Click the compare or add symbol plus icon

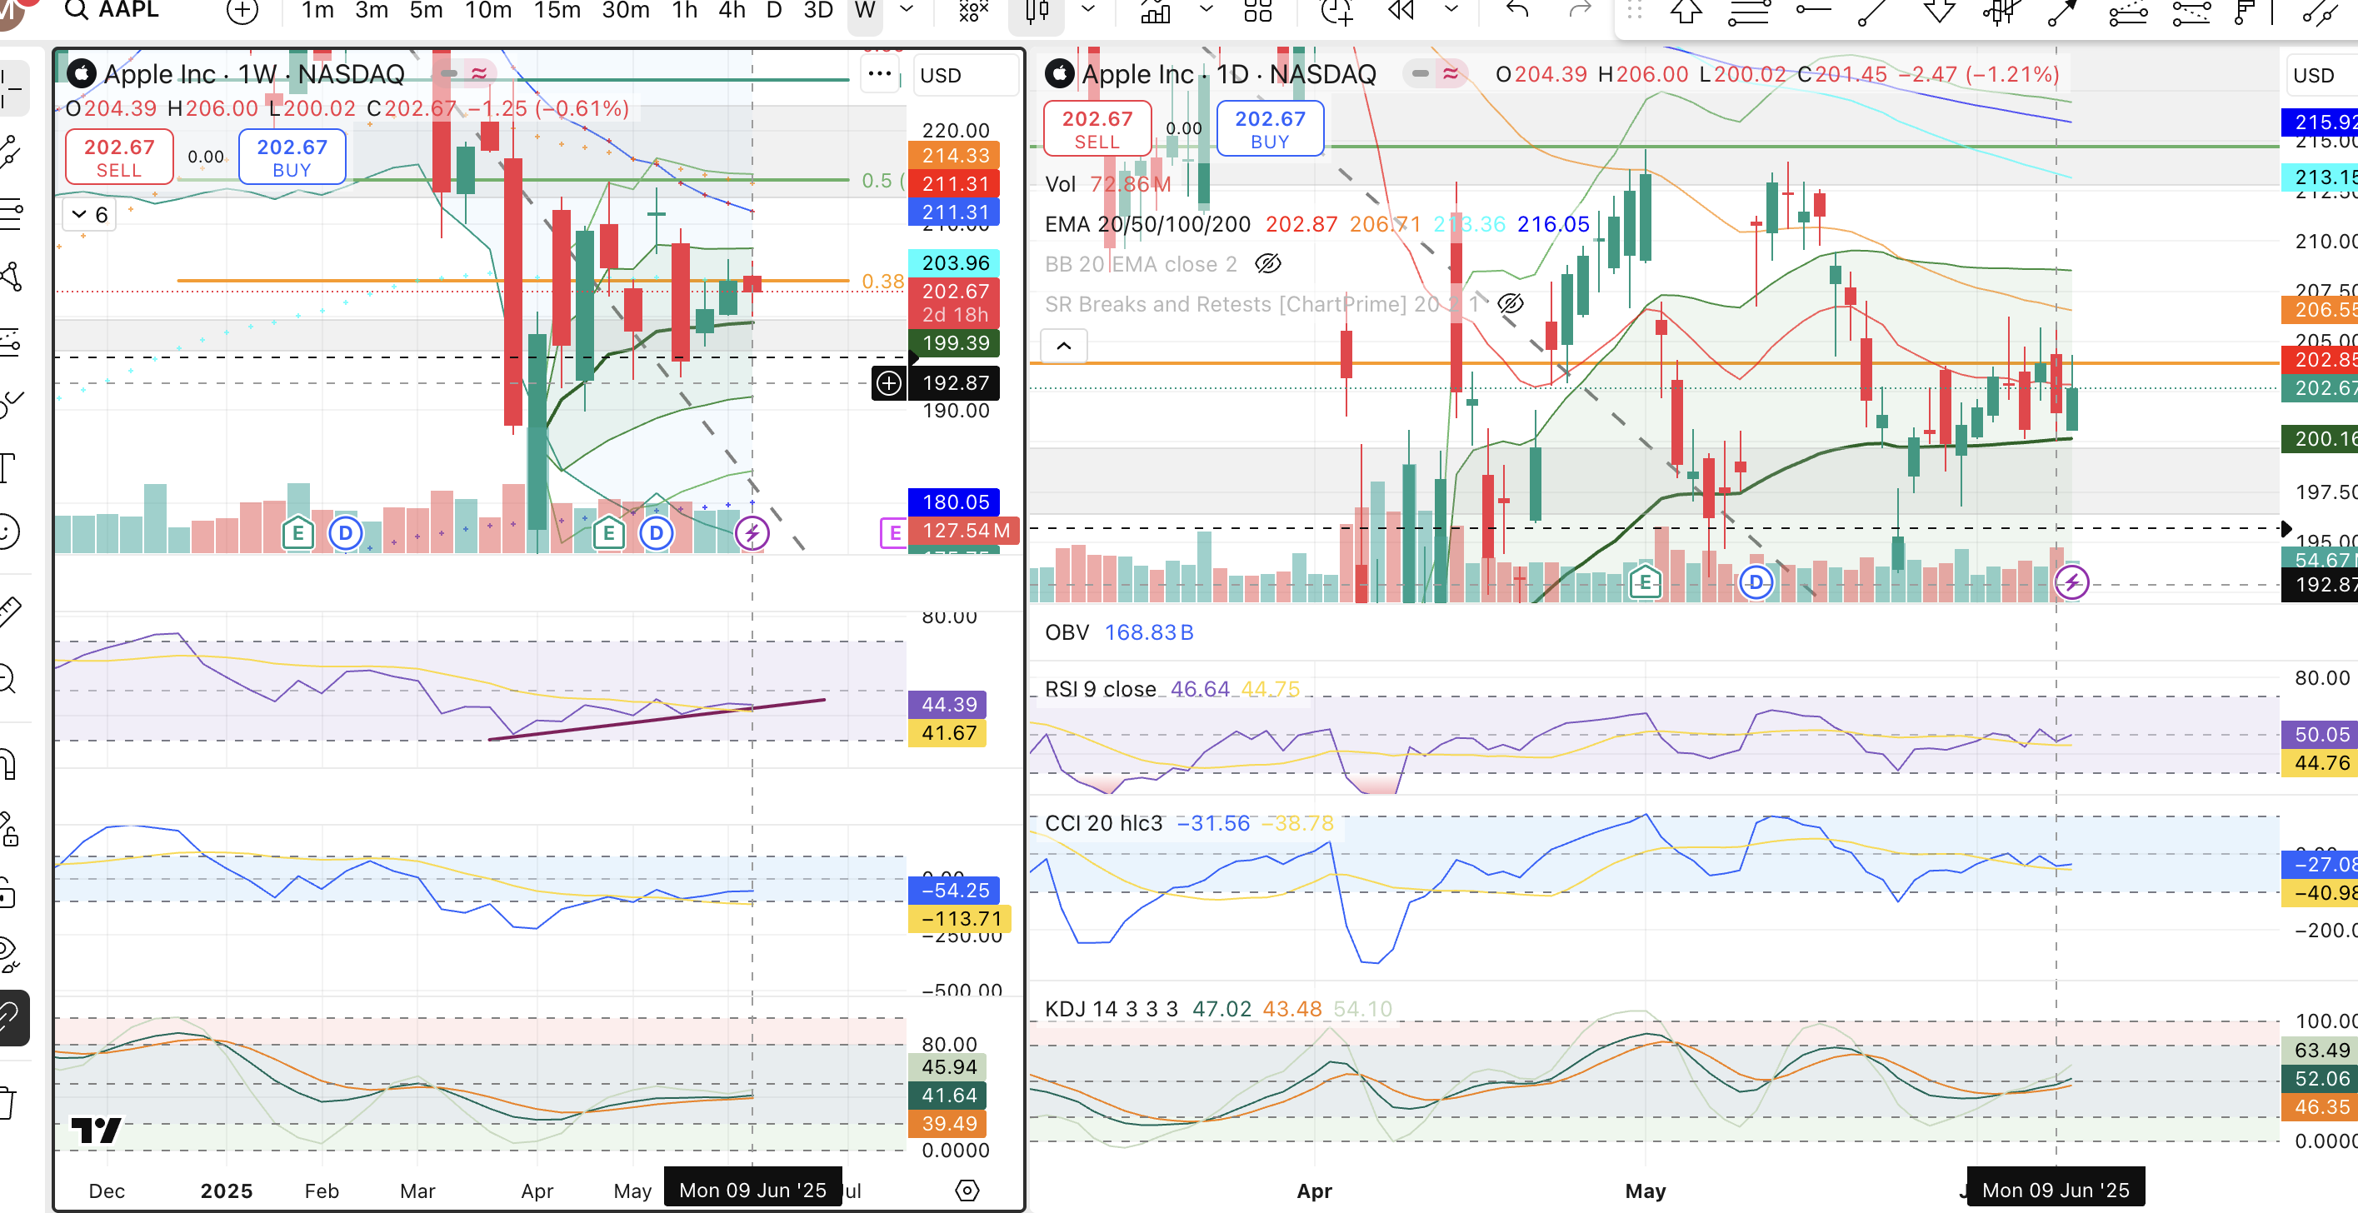click(242, 11)
